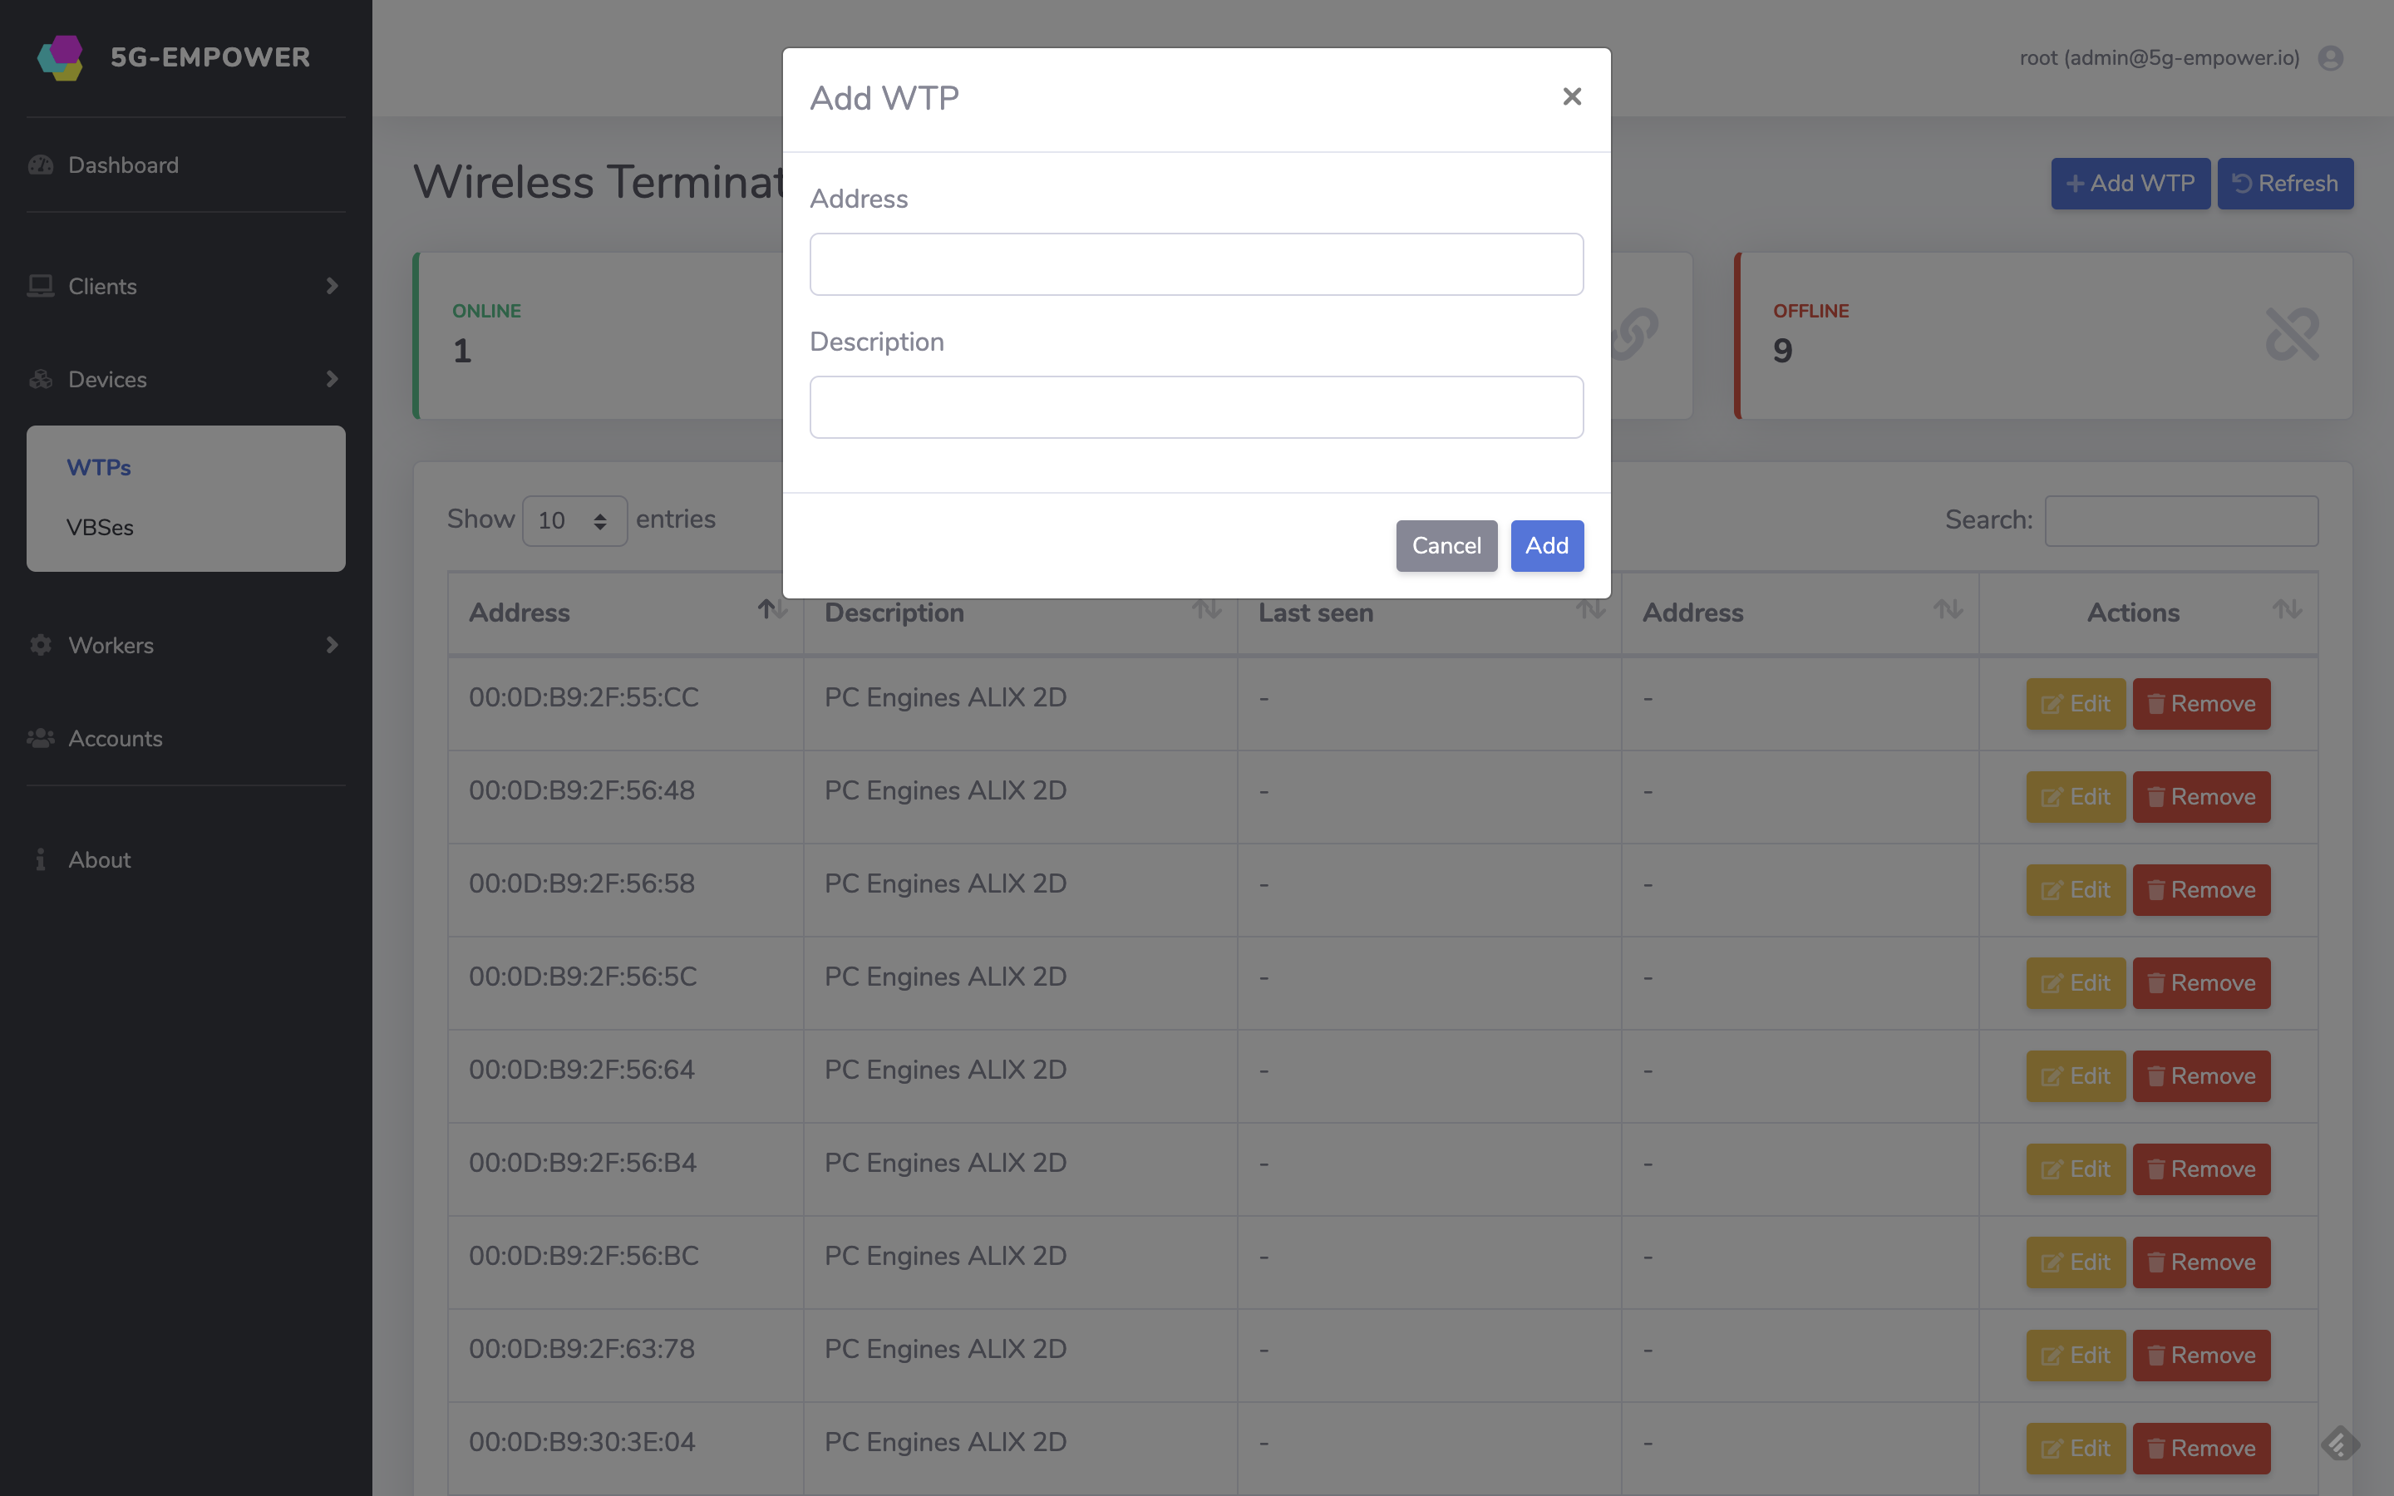Click Edit for 00:0D:B9:2F:55:CC
The height and width of the screenshot is (1496, 2394).
coord(2075,703)
